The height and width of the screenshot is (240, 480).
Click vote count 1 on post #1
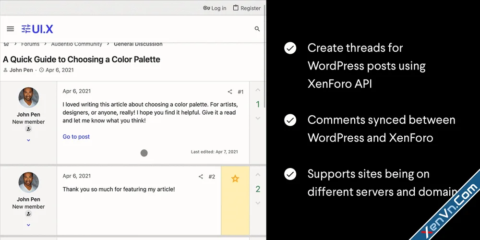point(258,104)
